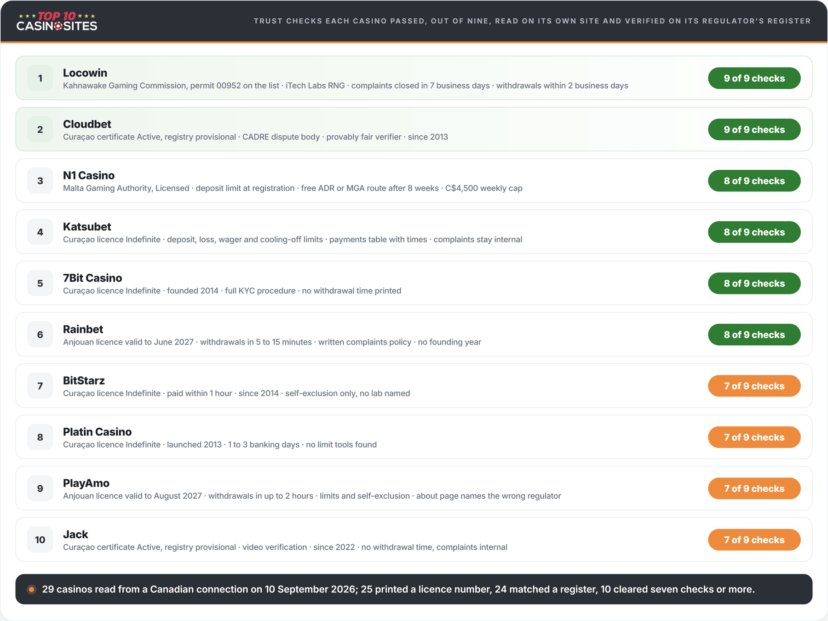Click rank number 10 beside Jack

tap(40, 540)
